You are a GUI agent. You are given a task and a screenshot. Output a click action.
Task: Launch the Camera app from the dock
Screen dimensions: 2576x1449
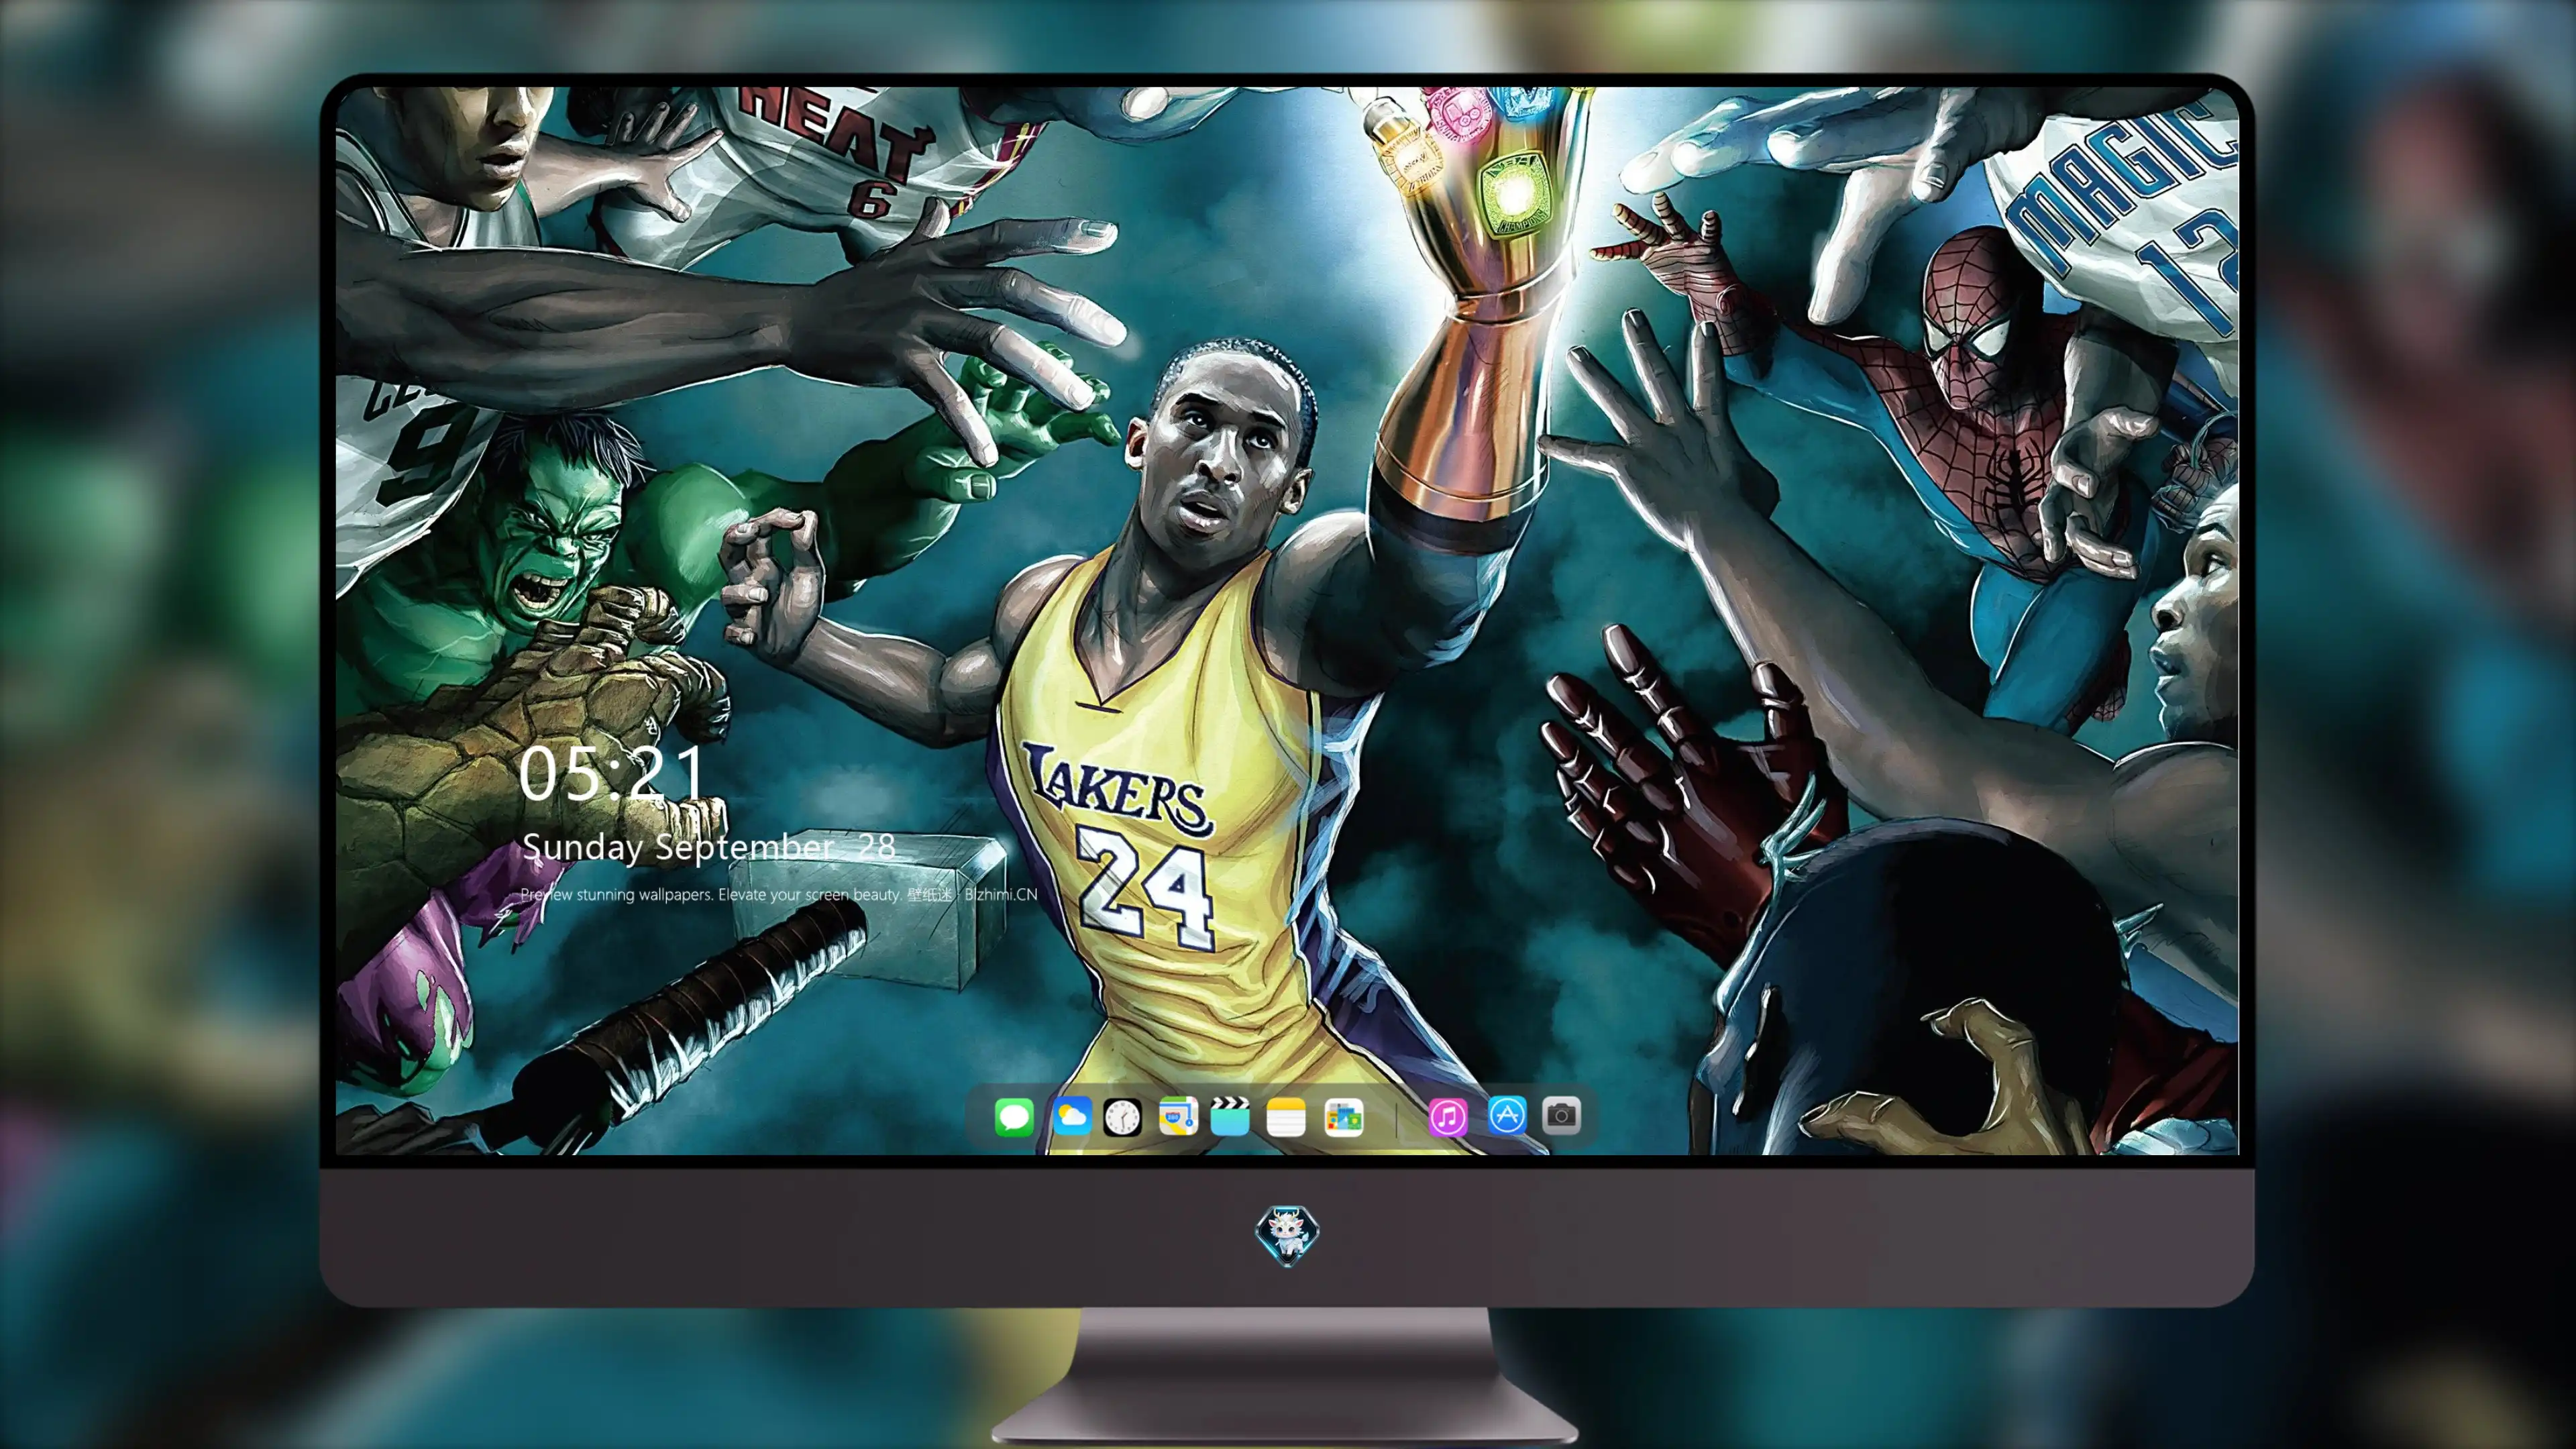tap(1561, 1115)
